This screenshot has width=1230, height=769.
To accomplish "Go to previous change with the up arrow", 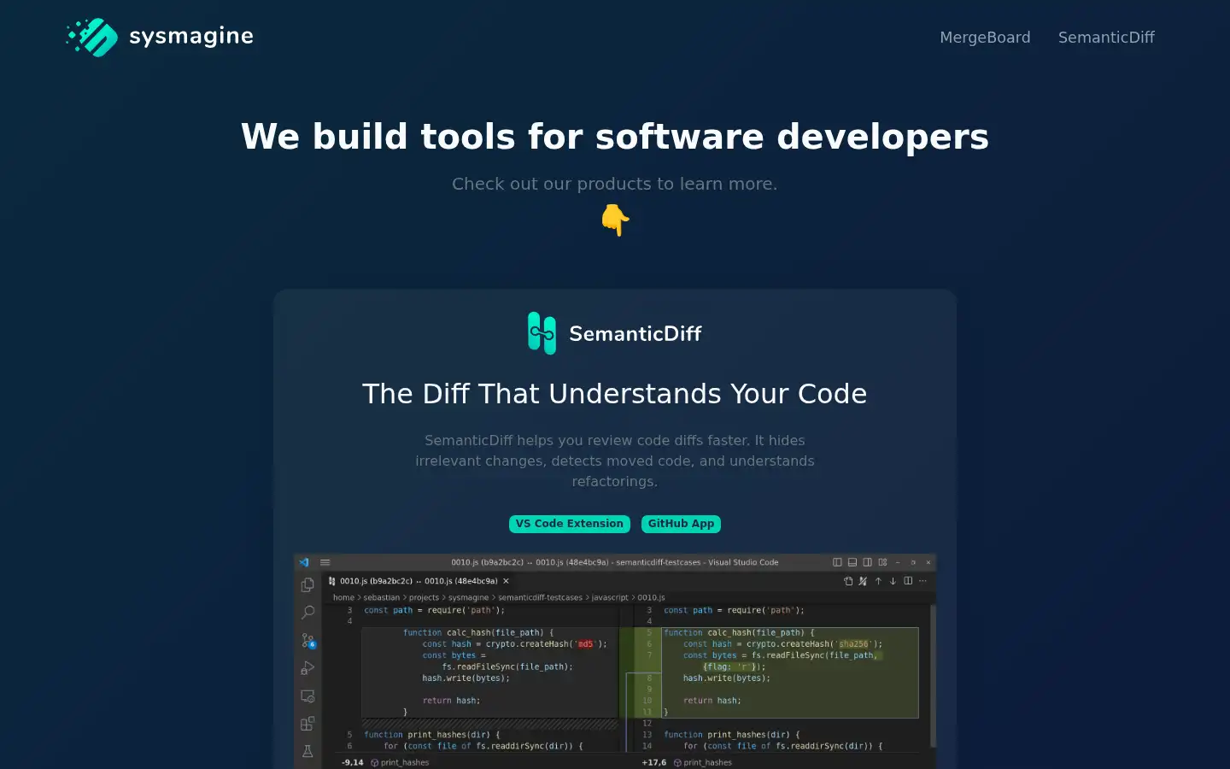I will [878, 581].
